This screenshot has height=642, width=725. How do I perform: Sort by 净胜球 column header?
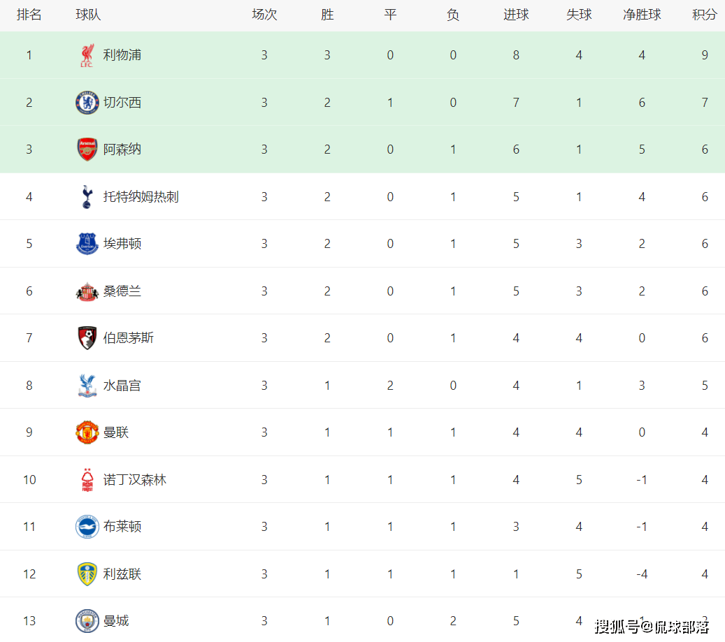(642, 15)
